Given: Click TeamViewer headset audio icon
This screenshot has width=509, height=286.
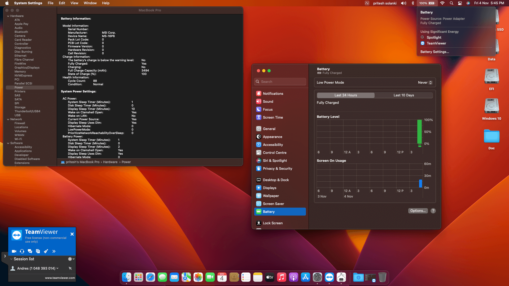Looking at the screenshot, I should pyautogui.click(x=22, y=251).
